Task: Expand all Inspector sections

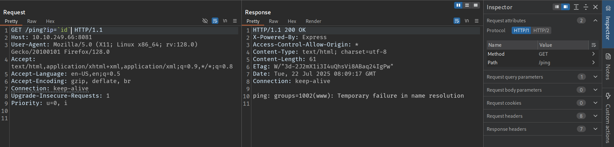Action: coord(576,7)
